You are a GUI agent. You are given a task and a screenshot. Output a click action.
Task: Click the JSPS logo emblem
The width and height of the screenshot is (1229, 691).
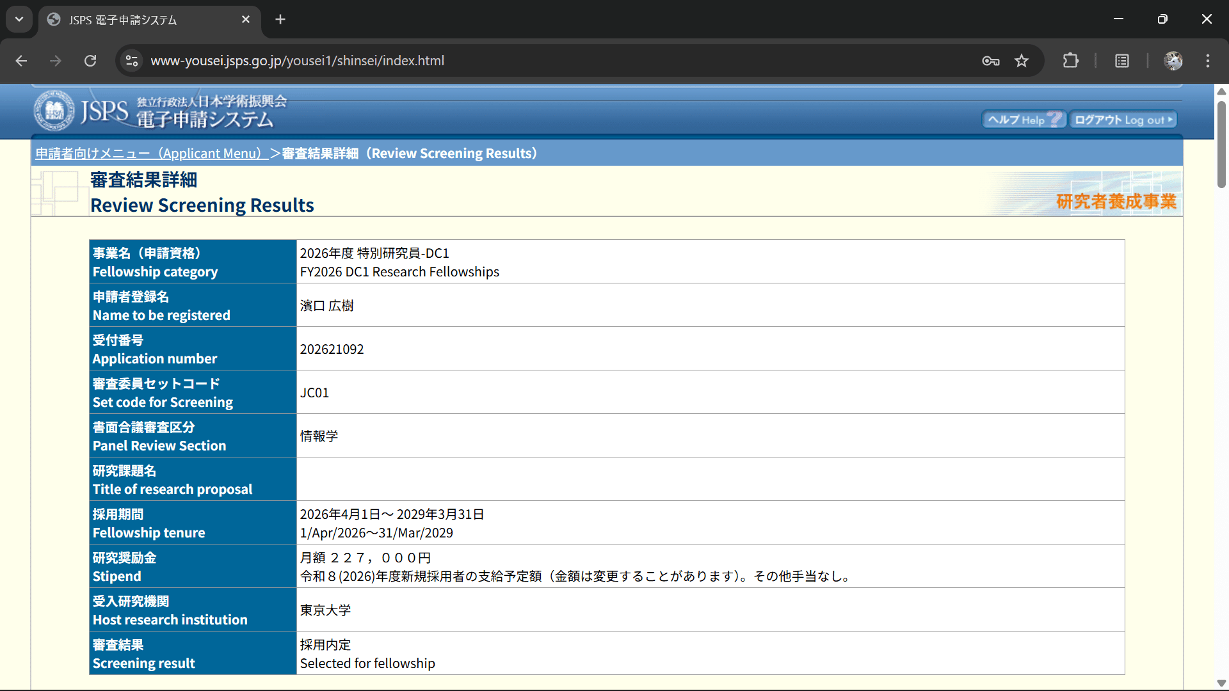pos(54,111)
